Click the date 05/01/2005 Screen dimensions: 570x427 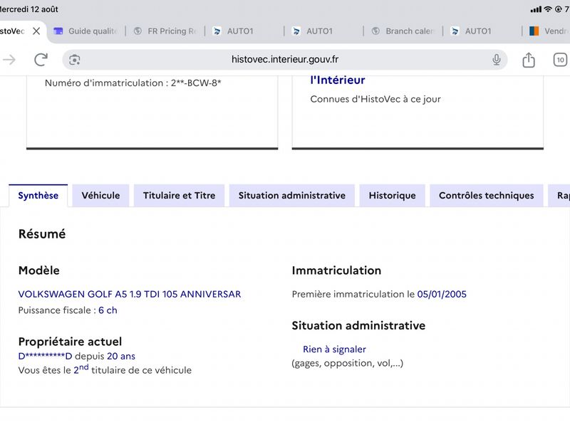[442, 294]
